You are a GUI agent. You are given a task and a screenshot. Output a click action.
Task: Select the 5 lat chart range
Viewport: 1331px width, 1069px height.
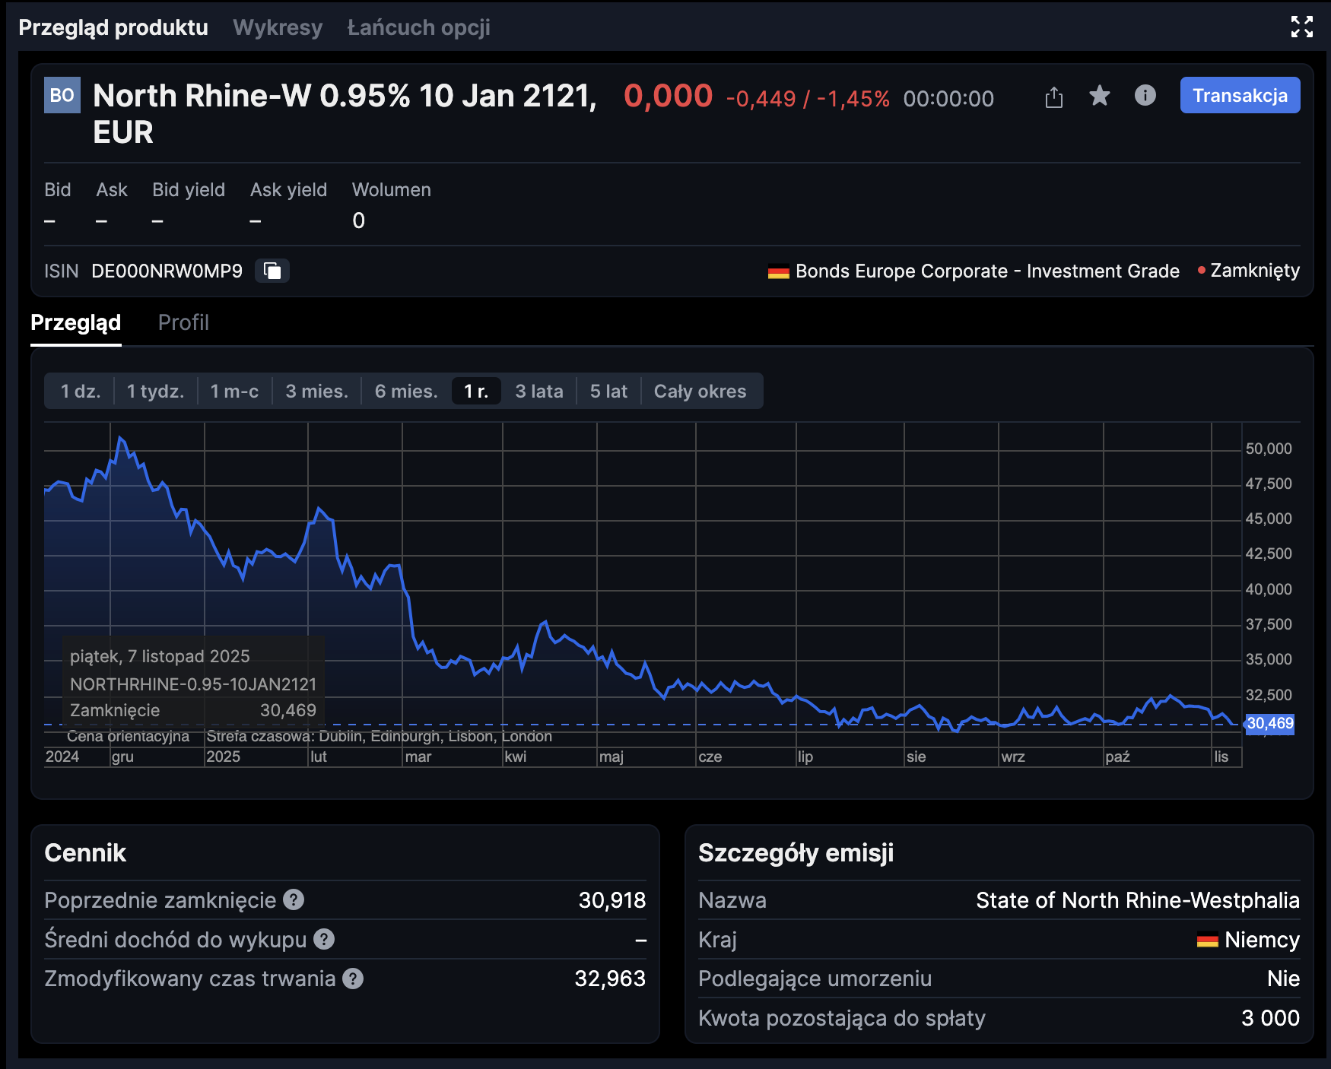pos(608,392)
